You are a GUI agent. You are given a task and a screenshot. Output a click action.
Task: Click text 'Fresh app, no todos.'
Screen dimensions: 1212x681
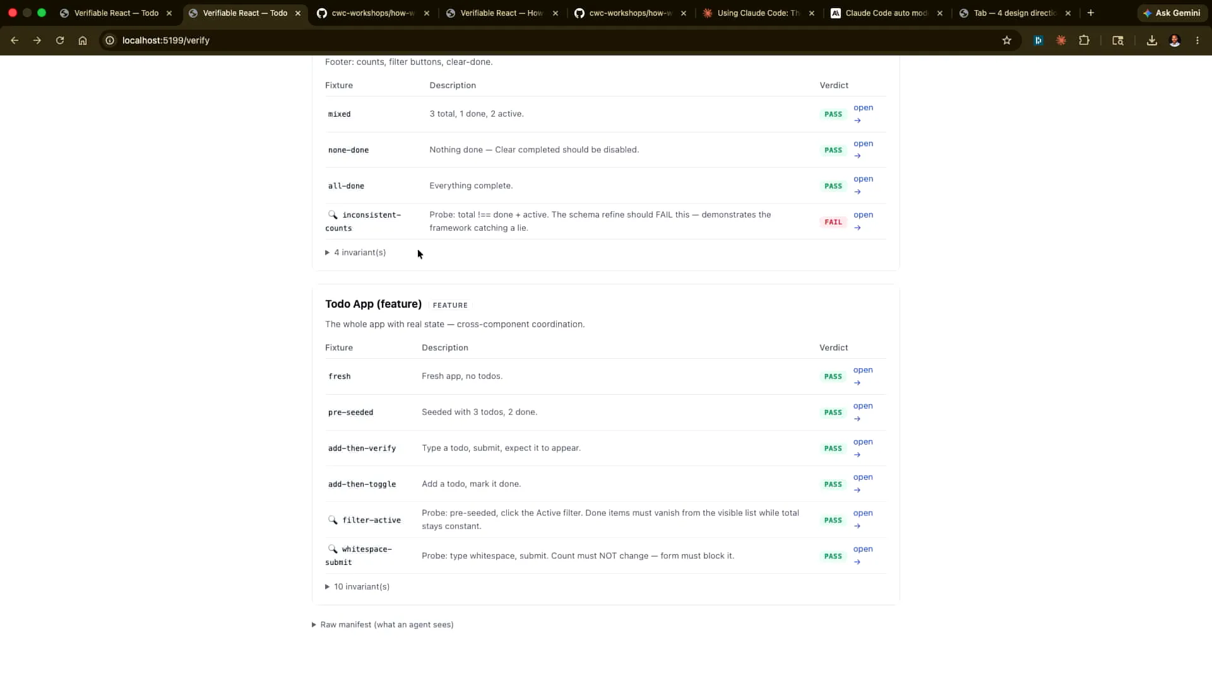(x=462, y=376)
